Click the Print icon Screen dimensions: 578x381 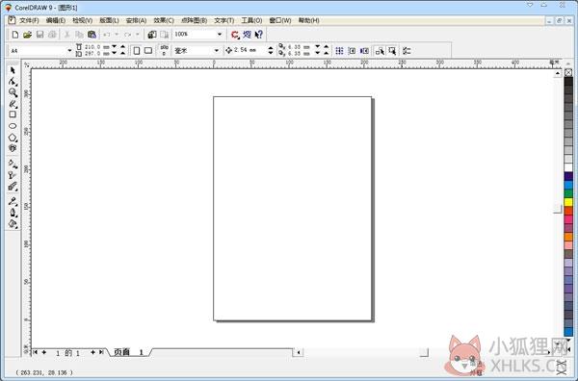(52, 35)
